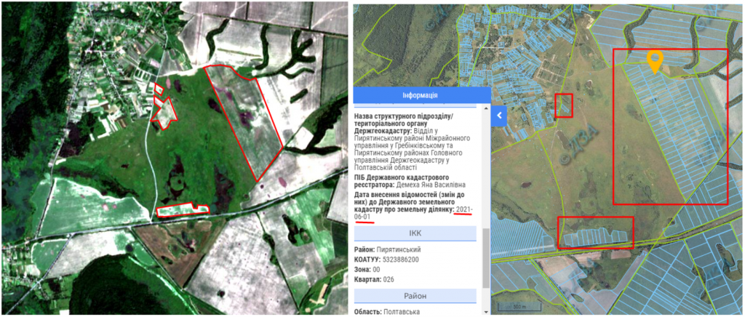
Task: Click the info panel vertical scrollbar thumb
Action: pyautogui.click(x=486, y=257)
